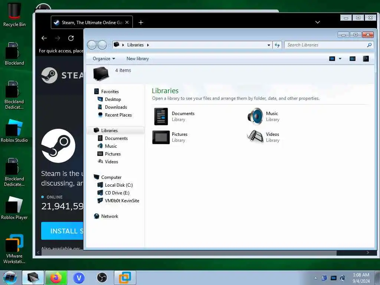Image resolution: width=380 pixels, height=285 pixels.
Task: Select Computer in the navigation pane
Action: tap(111, 177)
